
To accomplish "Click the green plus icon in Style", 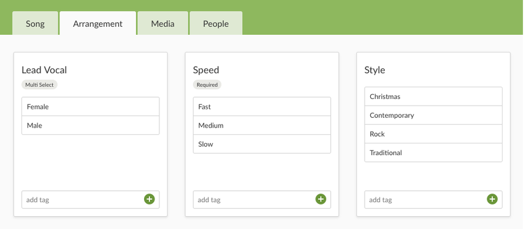I will click(x=492, y=199).
